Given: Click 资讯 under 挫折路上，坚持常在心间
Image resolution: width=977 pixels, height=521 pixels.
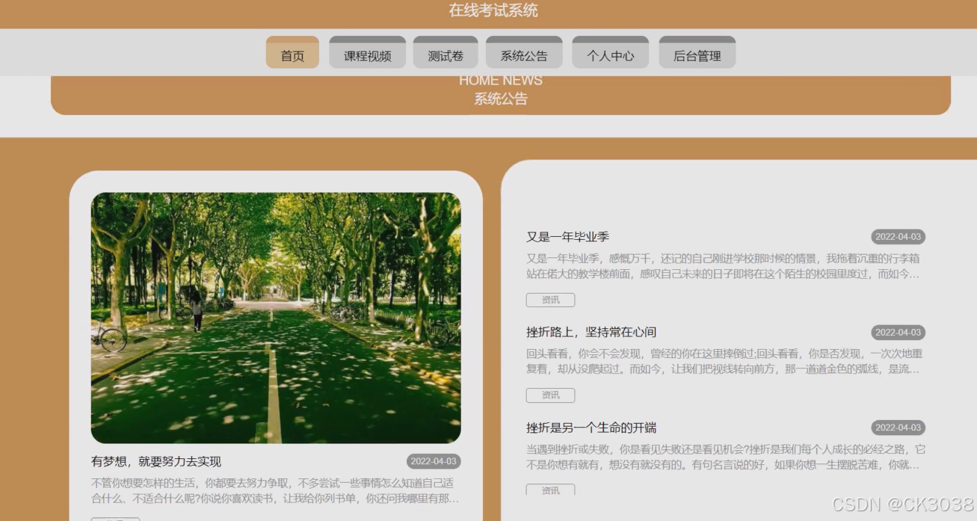Looking at the screenshot, I should [x=550, y=395].
